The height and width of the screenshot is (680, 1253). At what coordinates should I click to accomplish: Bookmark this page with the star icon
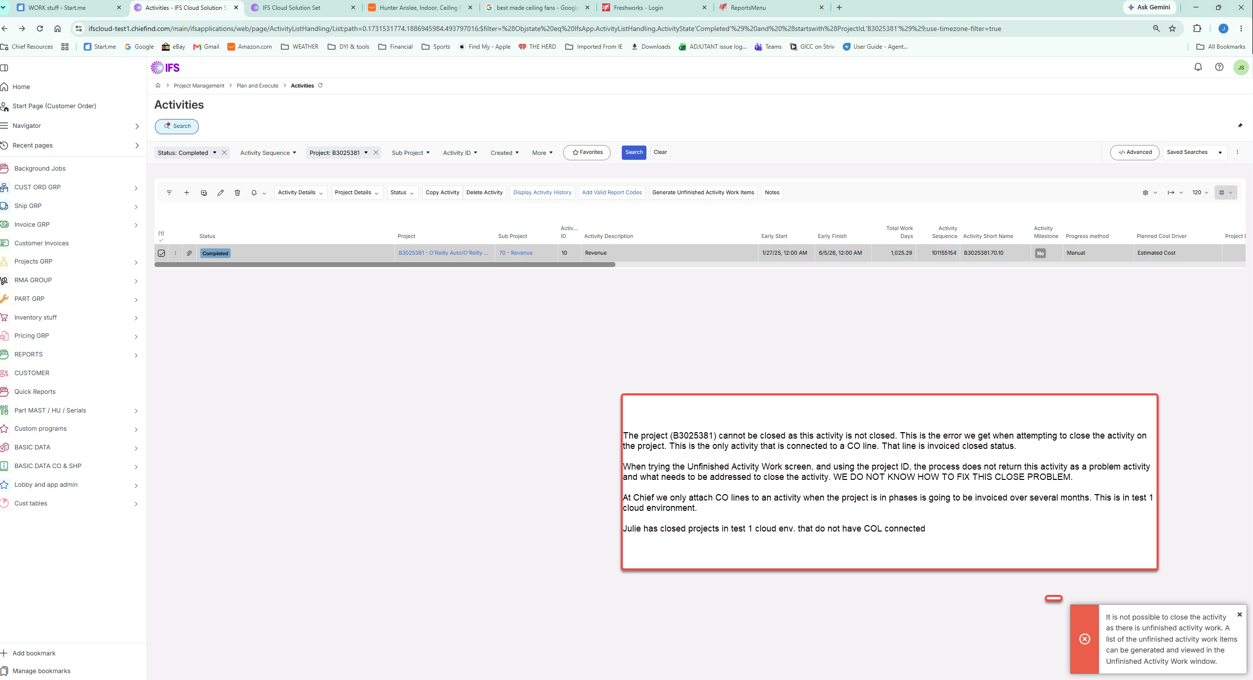coord(1172,29)
